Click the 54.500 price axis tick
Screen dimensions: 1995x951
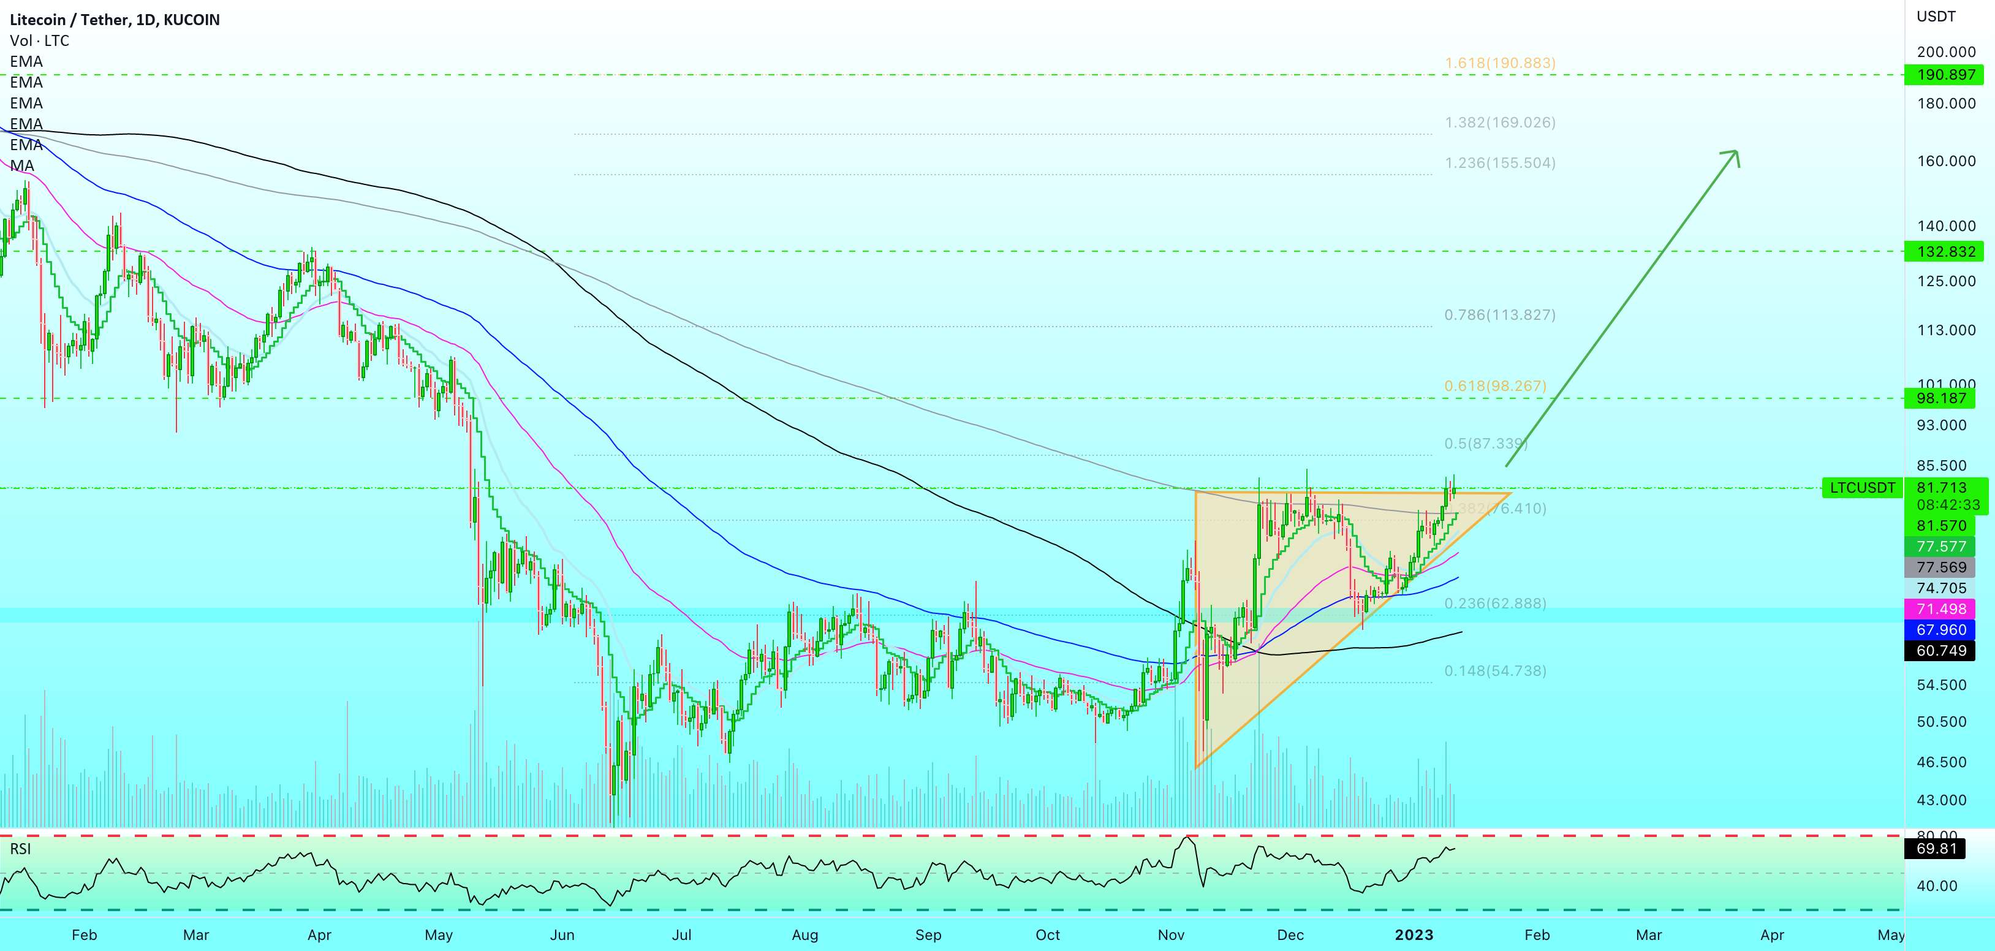click(1941, 686)
